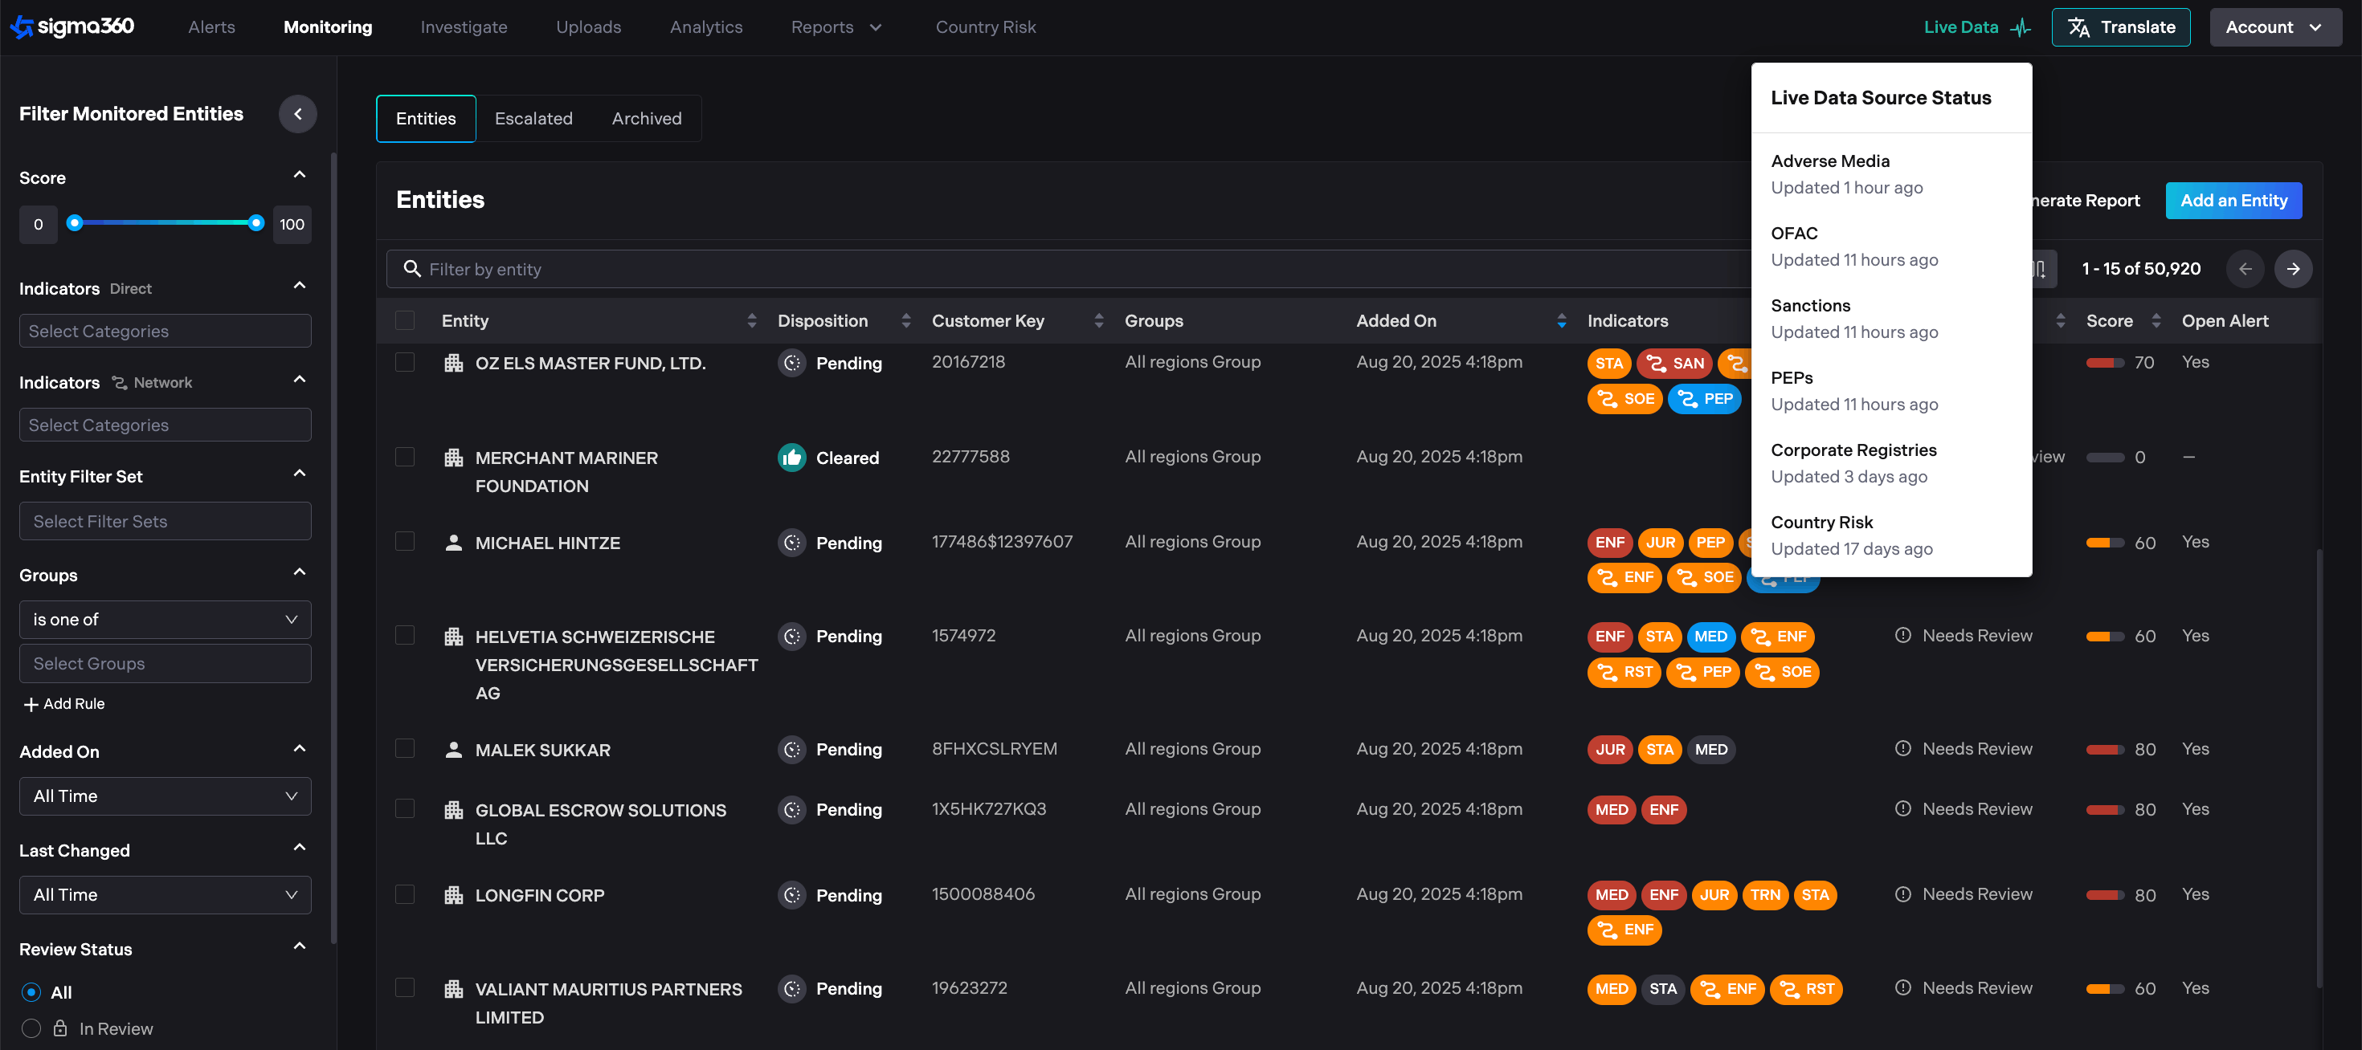This screenshot has width=2362, height=1050.
Task: Open Country Risk in top navigation
Action: [985, 27]
